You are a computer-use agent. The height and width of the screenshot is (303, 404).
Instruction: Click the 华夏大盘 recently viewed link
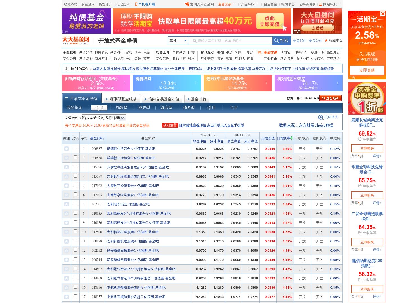[x=100, y=69]
